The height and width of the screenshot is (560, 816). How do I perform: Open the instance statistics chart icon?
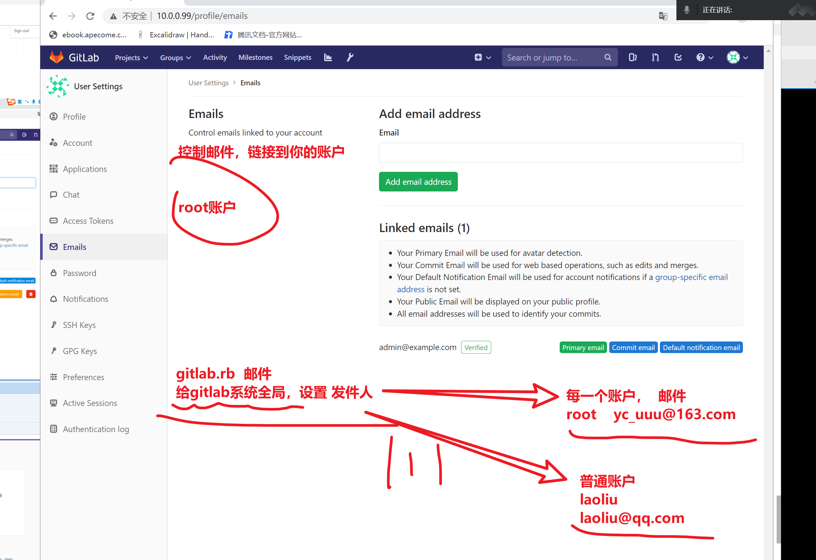327,57
